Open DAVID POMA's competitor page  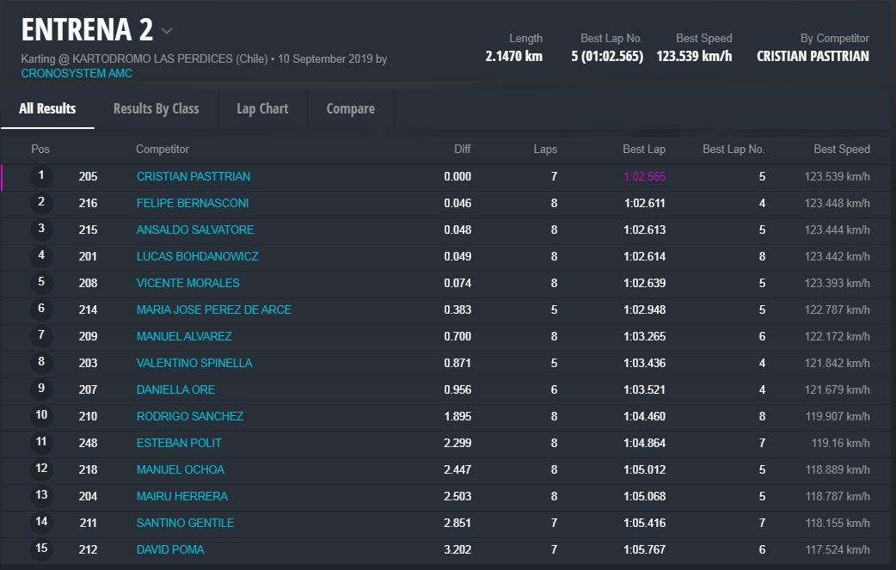tap(170, 549)
